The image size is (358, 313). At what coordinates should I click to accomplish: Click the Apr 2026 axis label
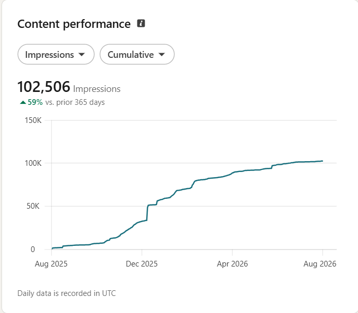(232, 264)
